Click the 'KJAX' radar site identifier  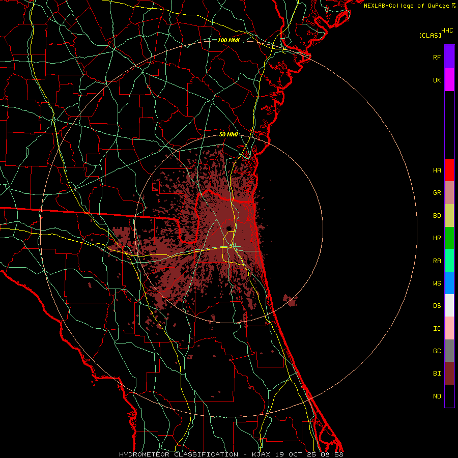pos(261,454)
